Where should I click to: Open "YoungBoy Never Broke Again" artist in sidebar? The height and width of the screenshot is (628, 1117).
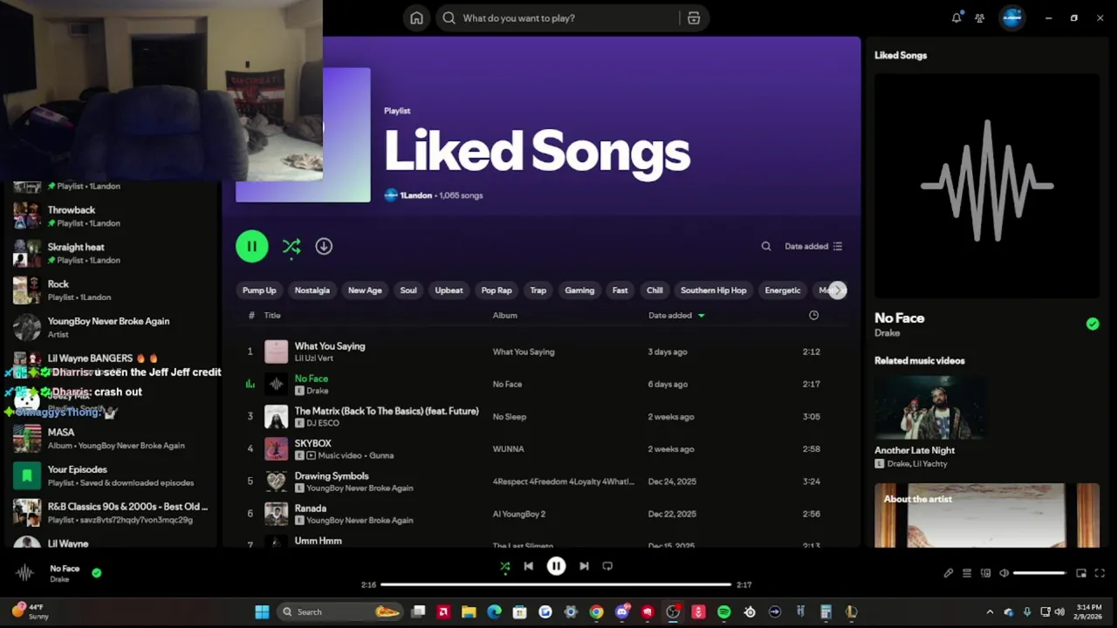(x=109, y=327)
